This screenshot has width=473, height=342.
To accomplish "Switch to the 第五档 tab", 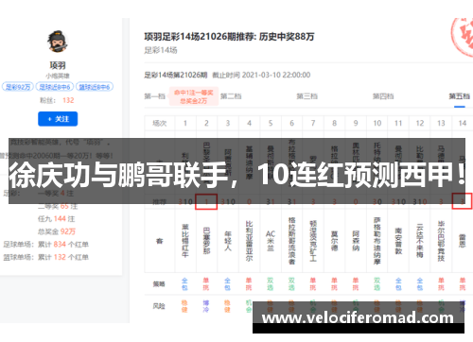I will 460,96.
